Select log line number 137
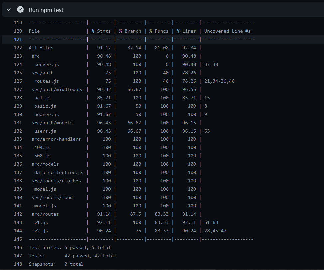The image size is (324, 270). 18,173
